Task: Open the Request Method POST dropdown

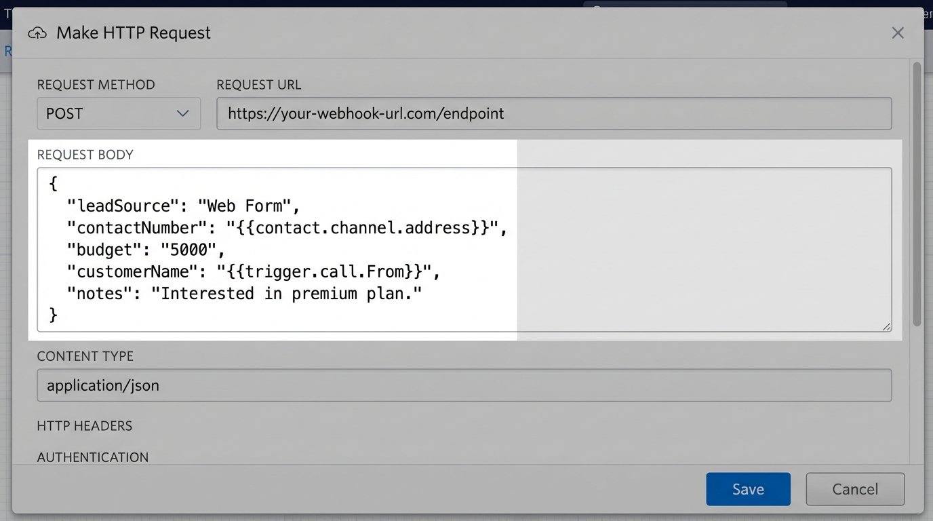Action: (x=119, y=113)
